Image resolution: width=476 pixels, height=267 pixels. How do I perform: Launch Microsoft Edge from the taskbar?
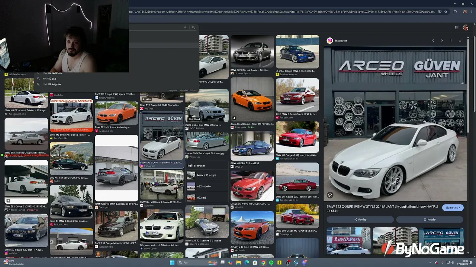pos(247,263)
